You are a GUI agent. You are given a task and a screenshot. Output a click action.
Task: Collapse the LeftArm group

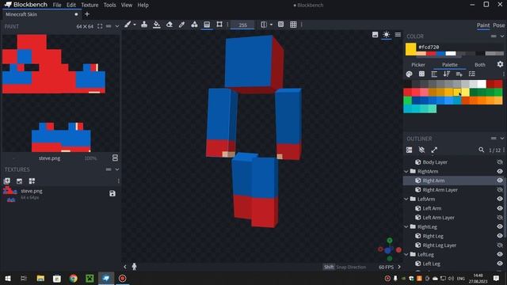click(x=406, y=199)
